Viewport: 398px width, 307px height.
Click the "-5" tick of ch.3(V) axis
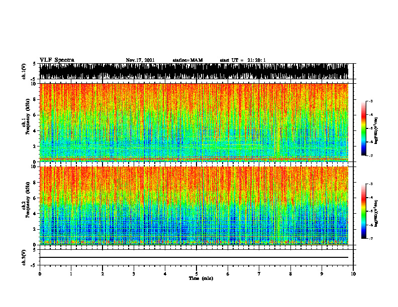(x=34, y=265)
